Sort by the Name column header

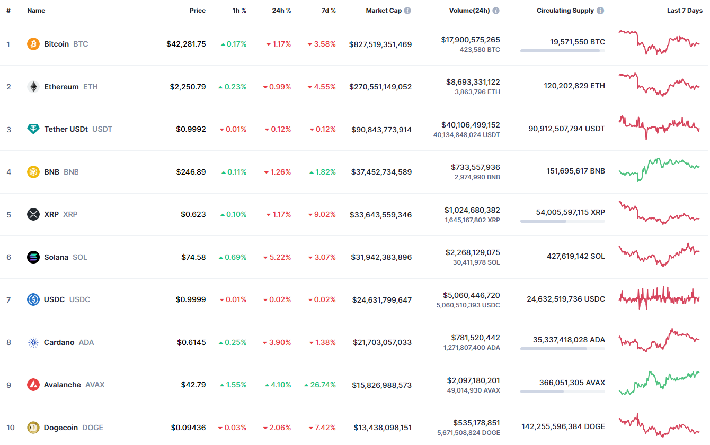tap(36, 11)
